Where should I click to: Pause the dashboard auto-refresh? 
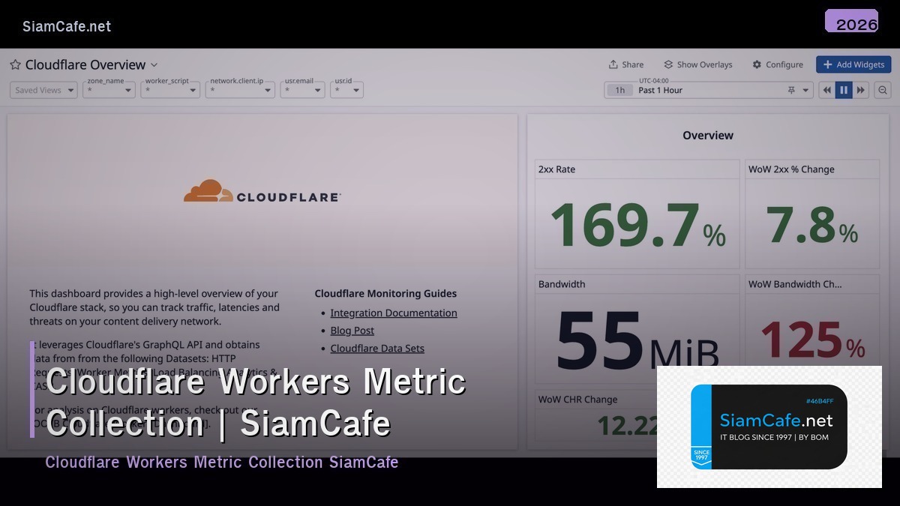pyautogui.click(x=844, y=89)
